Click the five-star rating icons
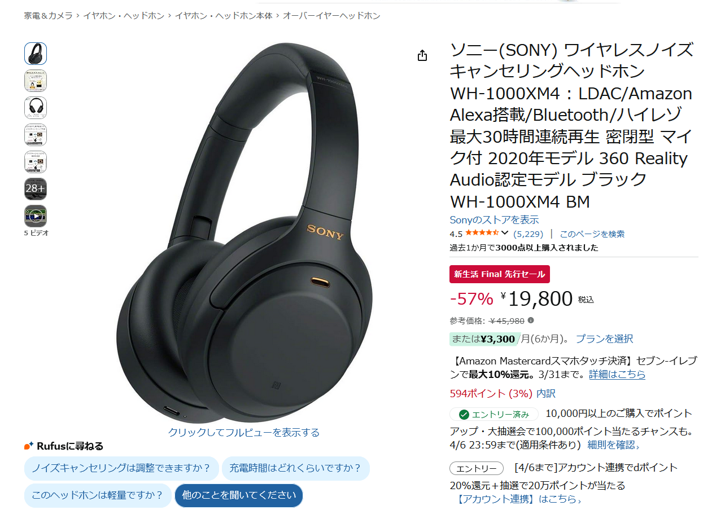The height and width of the screenshot is (510, 712). click(x=481, y=234)
